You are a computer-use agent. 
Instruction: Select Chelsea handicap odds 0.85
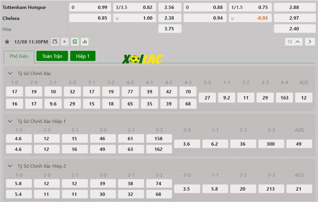tap(90, 18)
